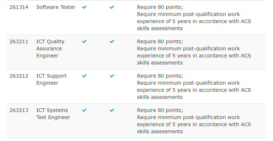Click first checkmark for ICT Quality Assurance Engineer
273x141 pixels.
[x=84, y=41]
